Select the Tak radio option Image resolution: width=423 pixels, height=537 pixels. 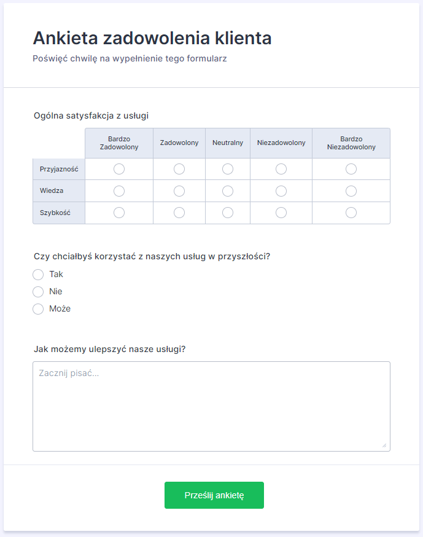(38, 275)
